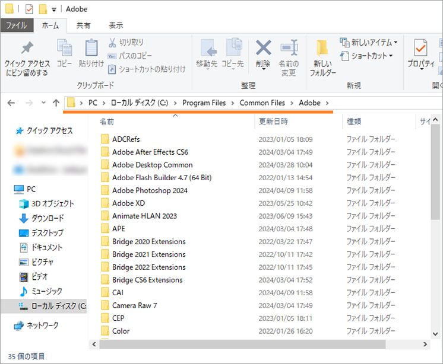The image size is (443, 364).
Task: Open the Shortcut (ショートカット) dropdown
Action: click(366, 56)
